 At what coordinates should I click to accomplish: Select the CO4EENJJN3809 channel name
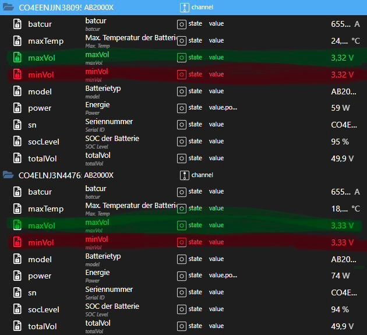point(50,8)
